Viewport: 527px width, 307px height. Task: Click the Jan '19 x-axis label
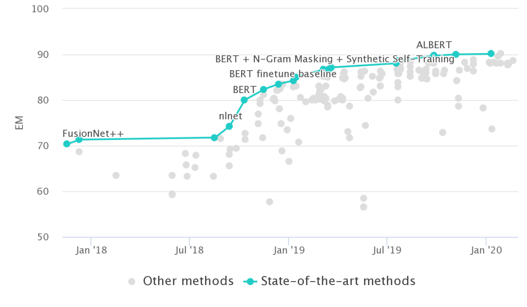click(288, 250)
